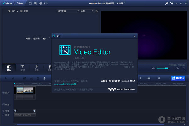Open the 导入 import dropdown

(13, 11)
